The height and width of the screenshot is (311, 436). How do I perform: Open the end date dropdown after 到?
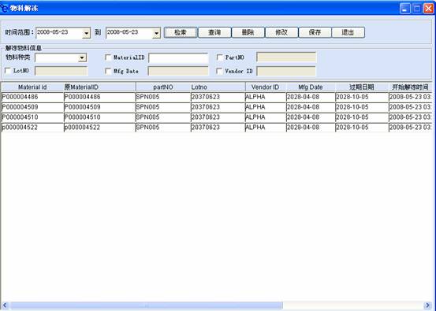pos(157,33)
